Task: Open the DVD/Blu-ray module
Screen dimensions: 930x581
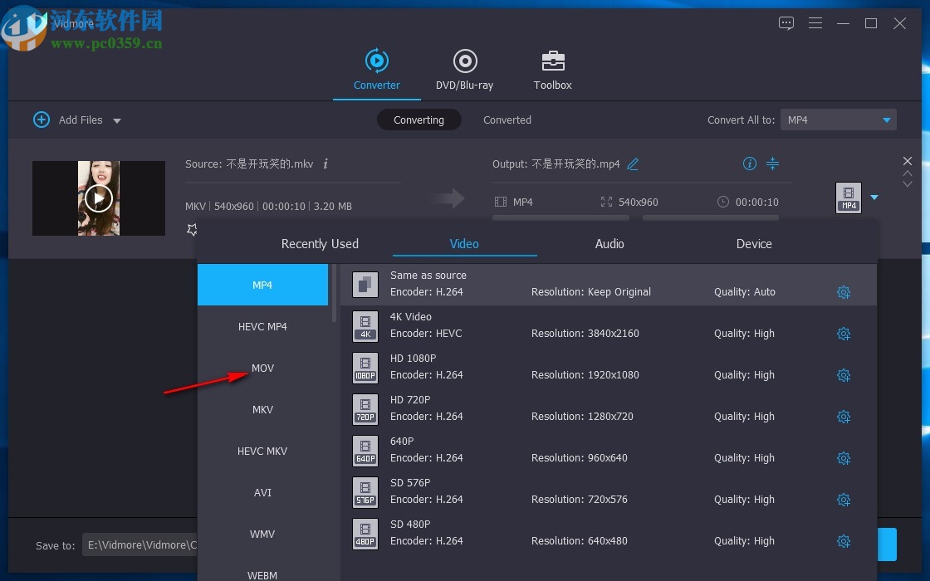Action: click(464, 70)
